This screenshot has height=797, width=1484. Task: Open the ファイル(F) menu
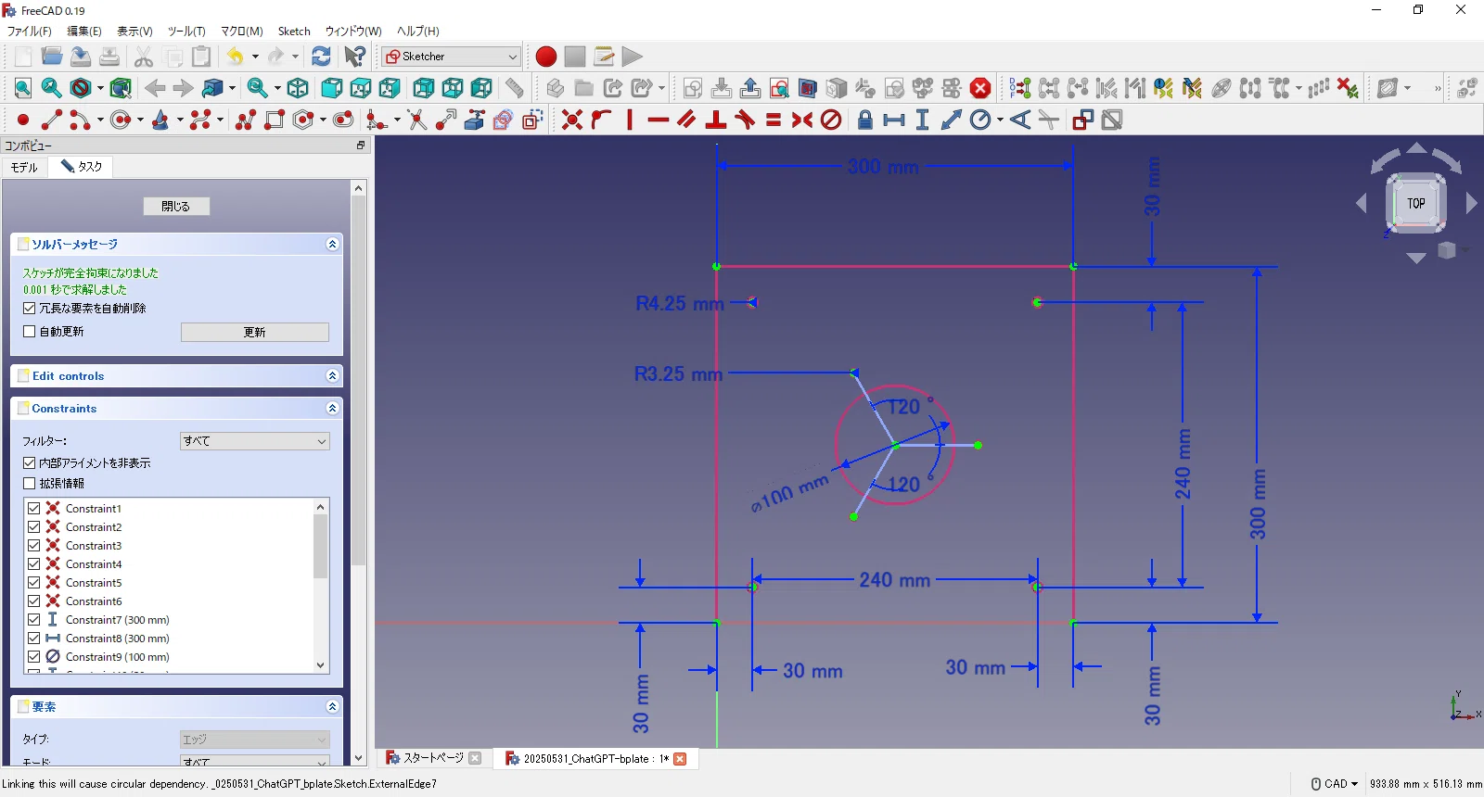[x=30, y=31]
